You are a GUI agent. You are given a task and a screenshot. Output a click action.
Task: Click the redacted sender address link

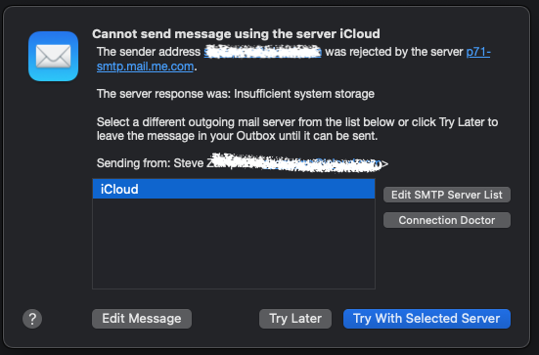(262, 52)
